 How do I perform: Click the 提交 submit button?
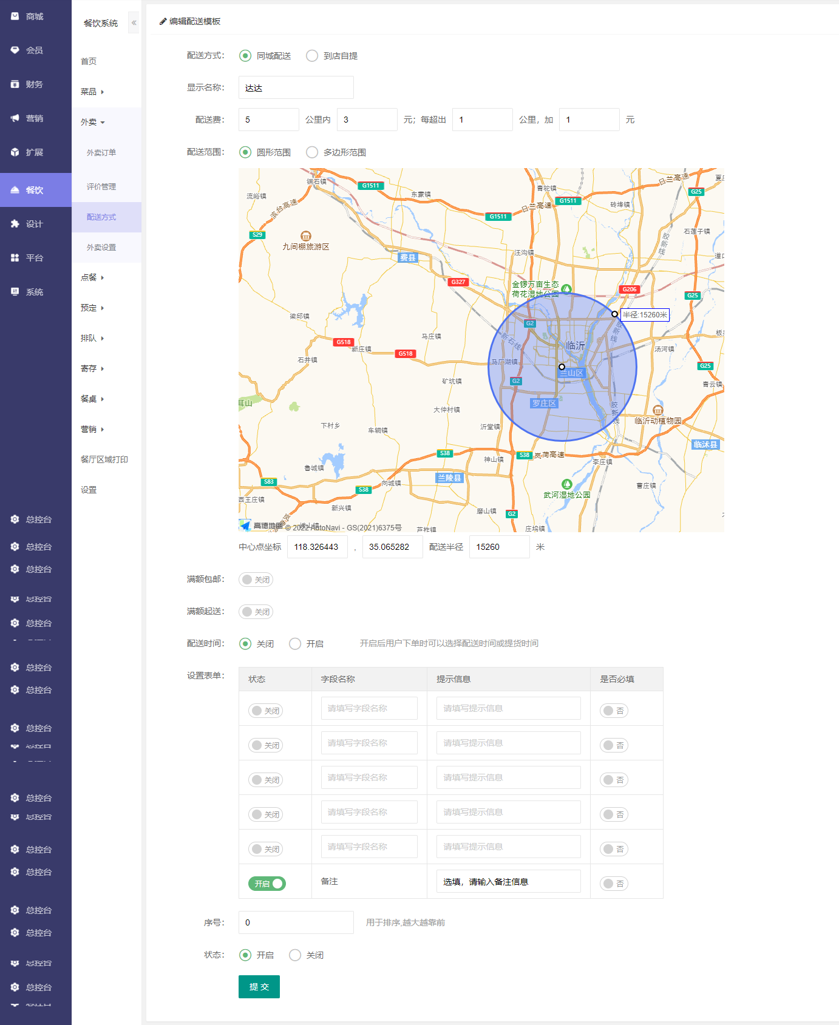pos(259,987)
